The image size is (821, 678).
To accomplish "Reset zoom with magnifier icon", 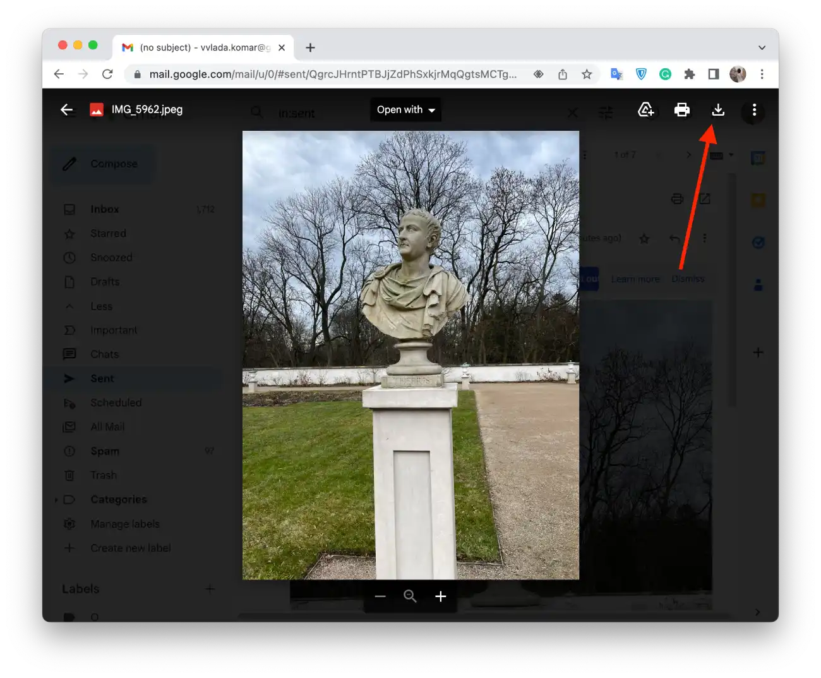I will tap(410, 596).
